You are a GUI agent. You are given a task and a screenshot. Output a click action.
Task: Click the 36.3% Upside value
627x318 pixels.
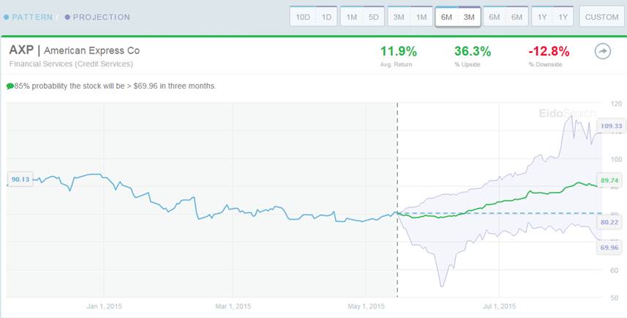(473, 51)
